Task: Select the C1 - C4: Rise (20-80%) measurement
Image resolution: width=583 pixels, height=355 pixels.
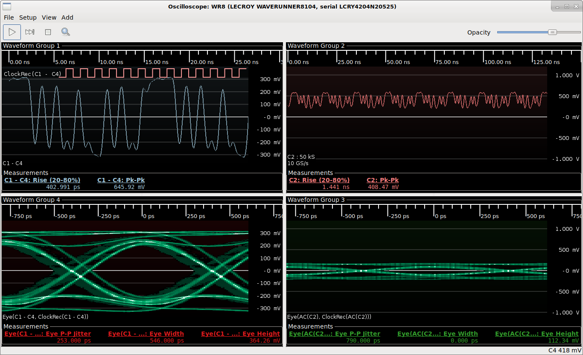Action: 42,180
